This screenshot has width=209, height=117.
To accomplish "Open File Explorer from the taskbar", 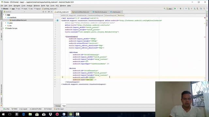I will 30,114.
